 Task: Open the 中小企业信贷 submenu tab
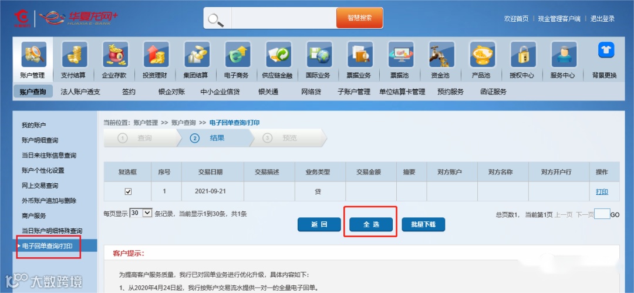[x=220, y=92]
